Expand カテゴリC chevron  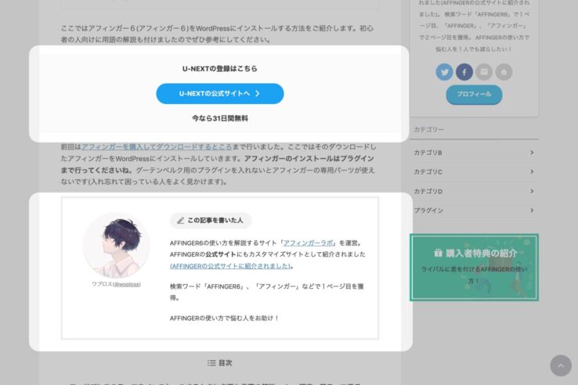tap(532, 171)
